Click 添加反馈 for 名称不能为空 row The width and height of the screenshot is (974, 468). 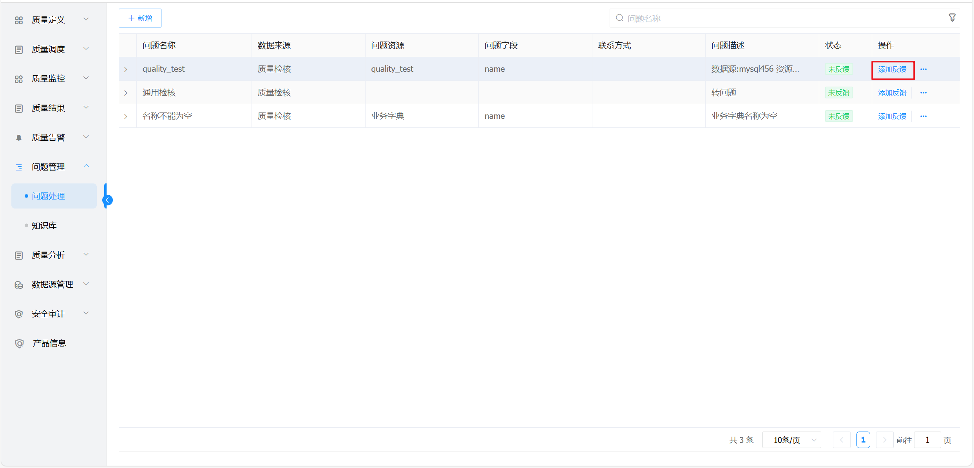pyautogui.click(x=892, y=116)
